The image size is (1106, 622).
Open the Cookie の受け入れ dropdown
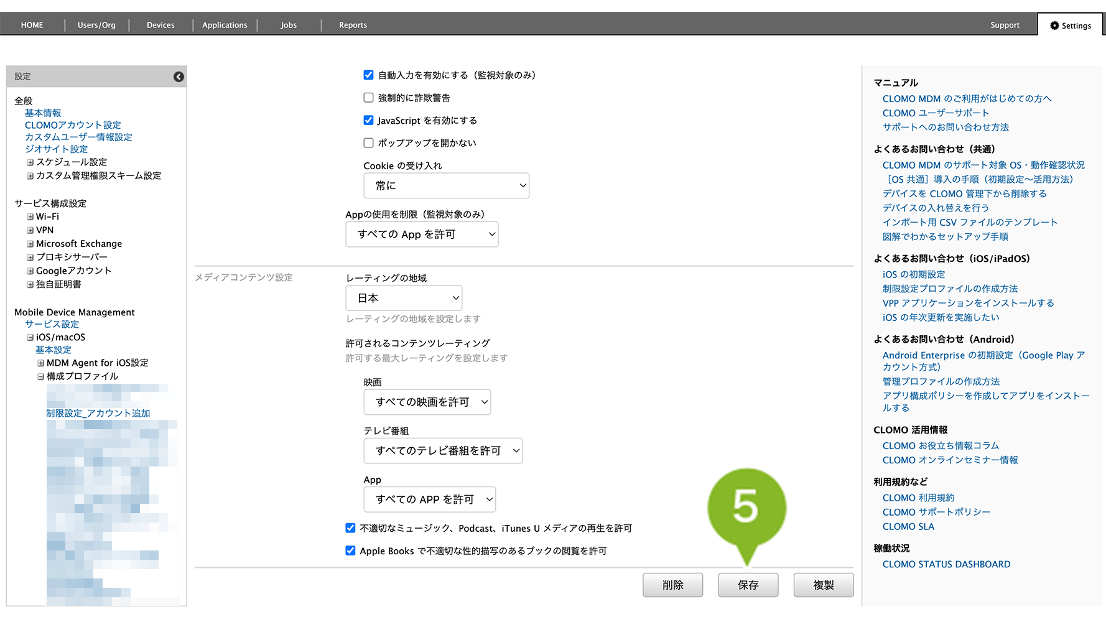(x=446, y=185)
